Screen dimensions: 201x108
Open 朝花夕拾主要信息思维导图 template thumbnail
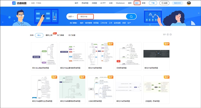pos(72,54)
